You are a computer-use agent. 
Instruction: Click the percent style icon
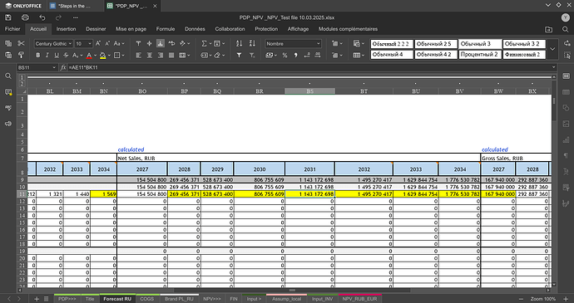tap(285, 55)
